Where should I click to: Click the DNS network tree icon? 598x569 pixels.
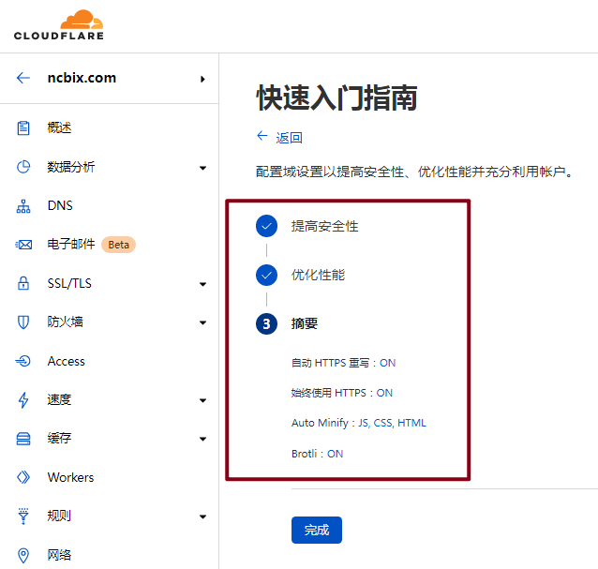(23, 206)
